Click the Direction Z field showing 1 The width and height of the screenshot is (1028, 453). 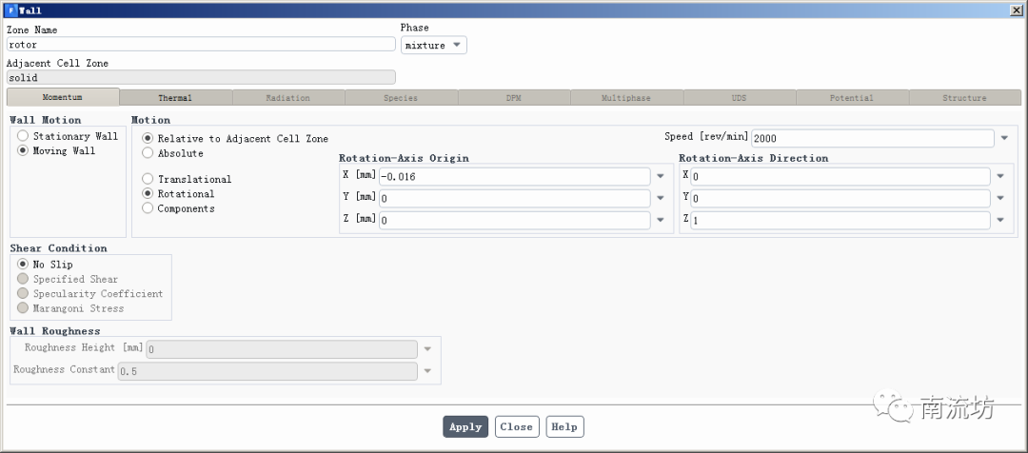840,220
